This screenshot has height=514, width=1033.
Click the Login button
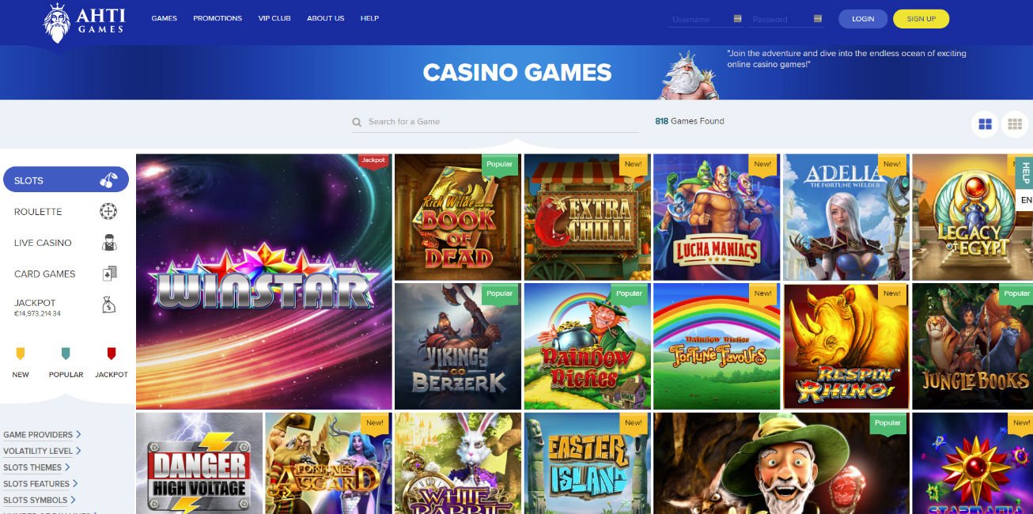pos(863,19)
